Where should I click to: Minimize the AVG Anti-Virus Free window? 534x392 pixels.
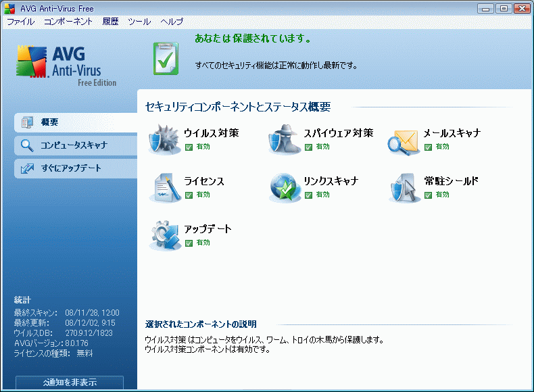click(485, 9)
